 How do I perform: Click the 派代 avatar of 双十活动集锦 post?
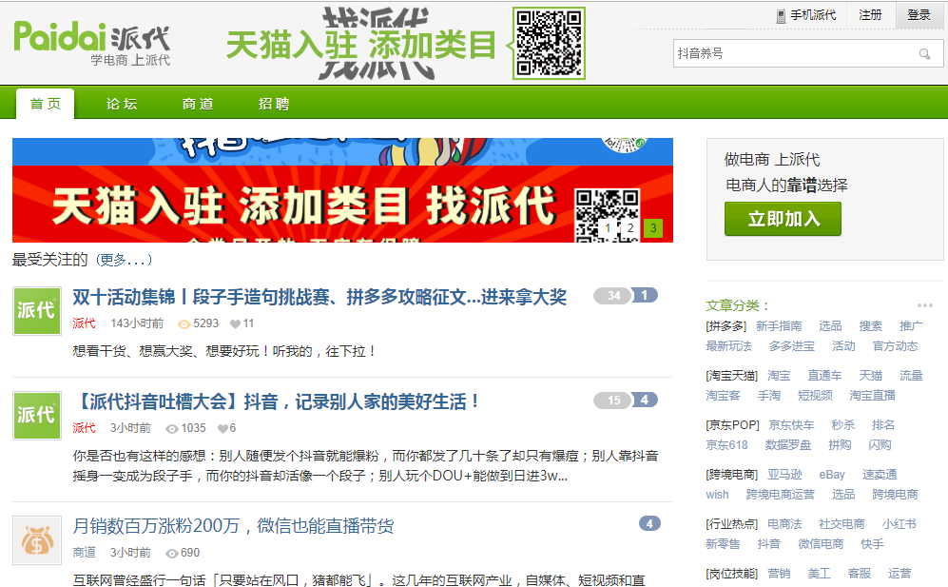[37, 310]
